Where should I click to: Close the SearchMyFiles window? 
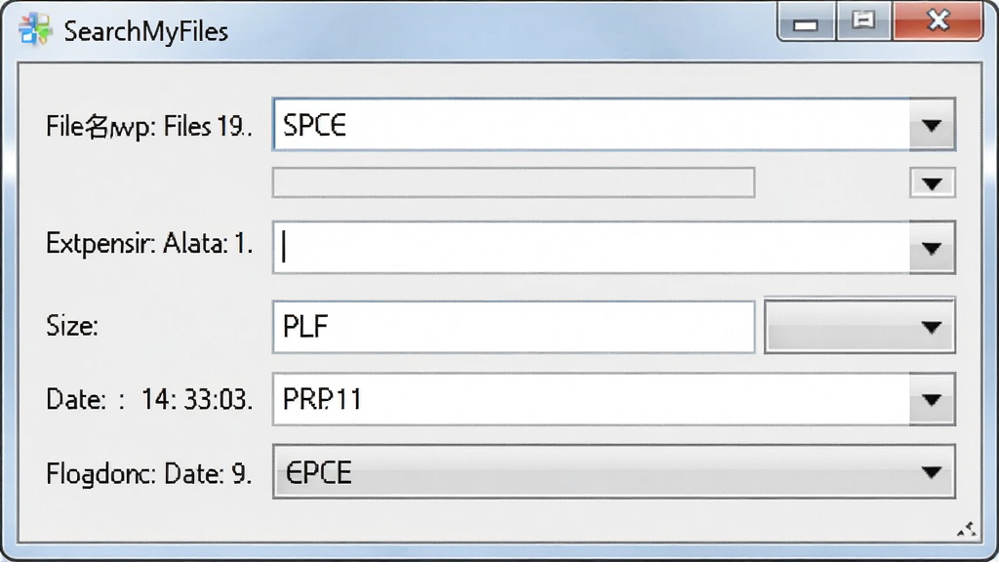[938, 21]
